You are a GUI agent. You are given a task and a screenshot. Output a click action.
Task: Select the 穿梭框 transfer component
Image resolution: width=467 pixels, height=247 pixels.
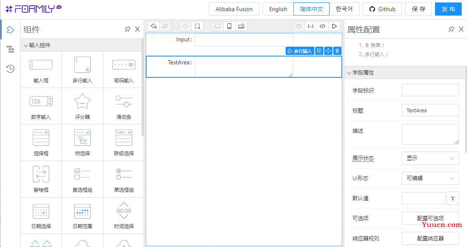[41, 179]
